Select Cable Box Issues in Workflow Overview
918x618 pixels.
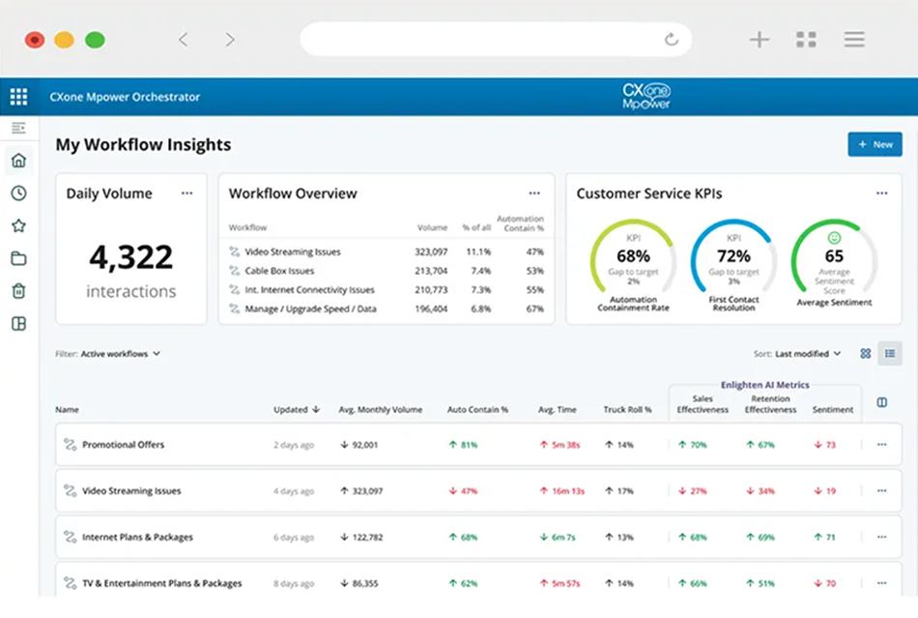(279, 271)
